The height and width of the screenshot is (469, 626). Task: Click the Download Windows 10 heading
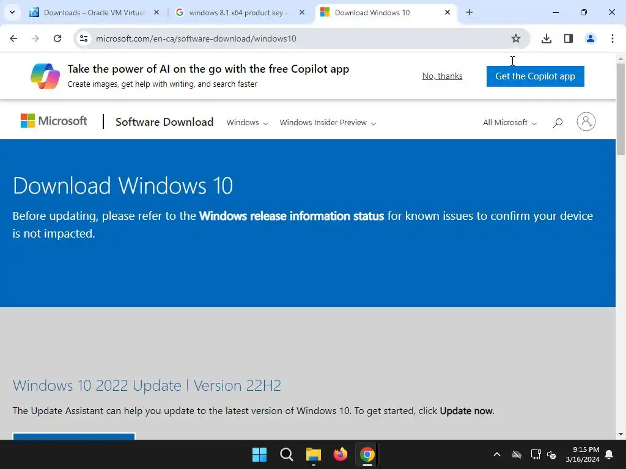[123, 186]
